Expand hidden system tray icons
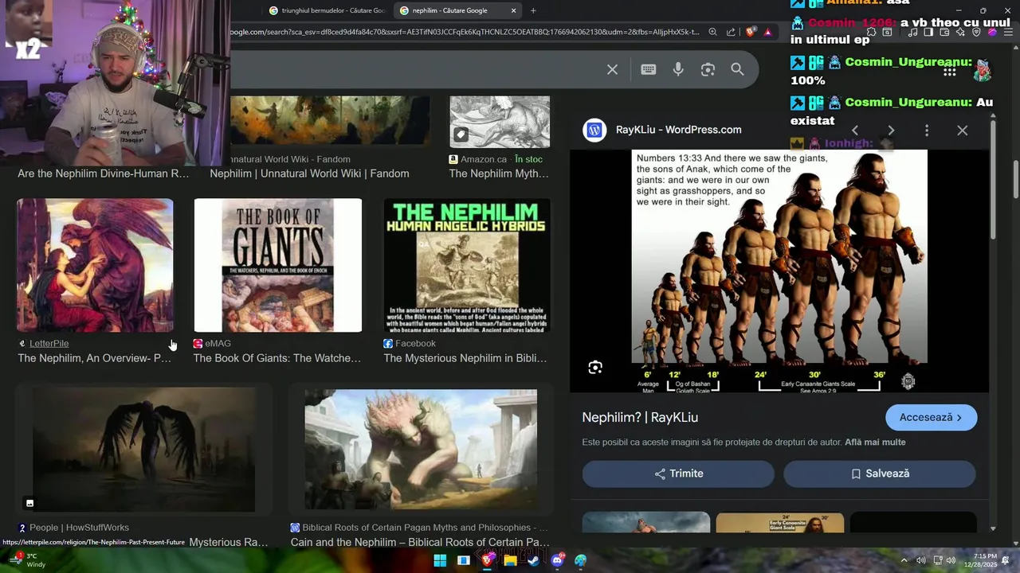Viewport: 1020px width, 573px height. click(x=904, y=560)
